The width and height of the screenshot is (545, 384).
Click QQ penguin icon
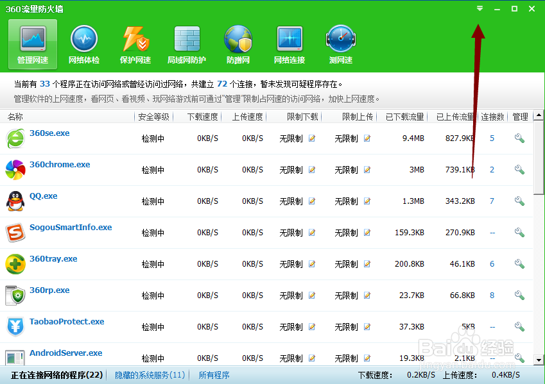click(15, 201)
